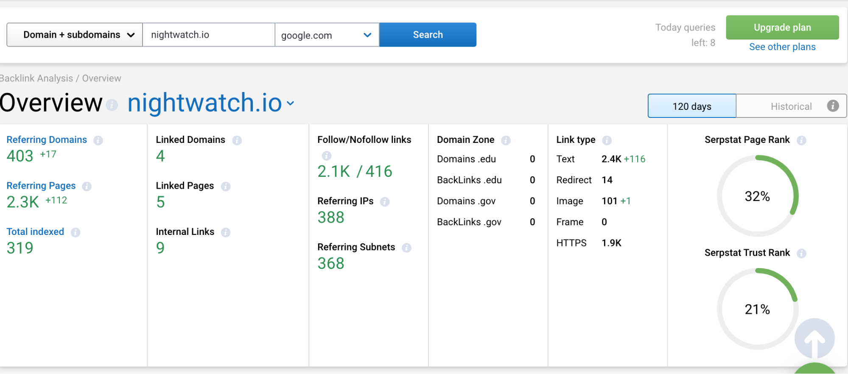Viewport: 848px width, 374px height.
Task: Click the 319 total indexed value
Action: [x=20, y=248]
